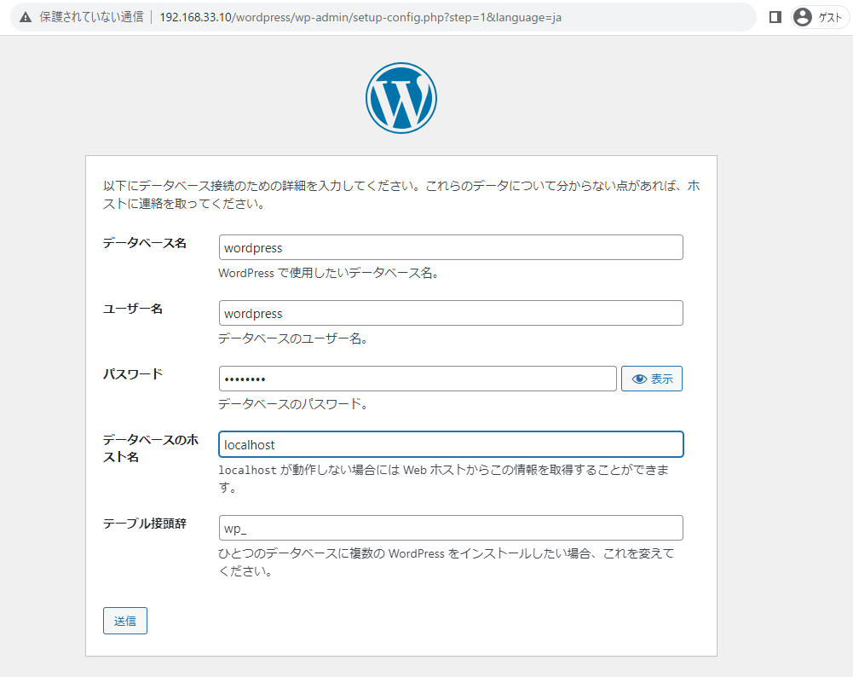Viewport: 853px width, 677px height.
Task: Open the browser side panel icon
Action: point(775,17)
